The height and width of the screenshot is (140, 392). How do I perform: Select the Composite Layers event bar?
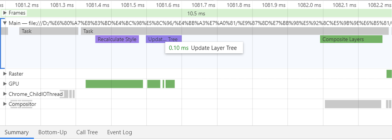tap(351, 39)
